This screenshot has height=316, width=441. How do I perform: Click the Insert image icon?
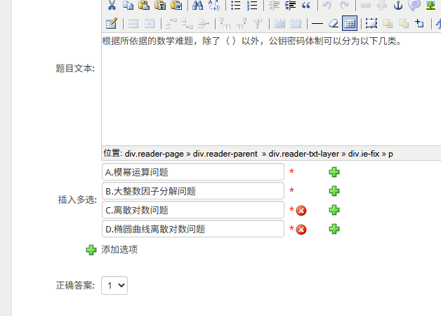point(430,6)
